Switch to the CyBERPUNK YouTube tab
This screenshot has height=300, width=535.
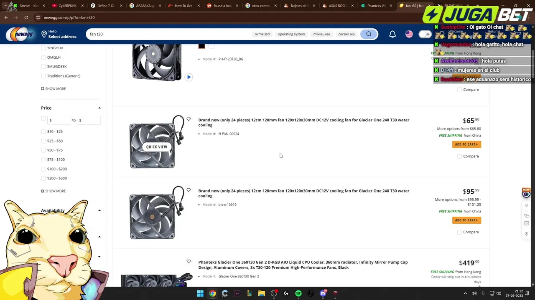pos(67,6)
